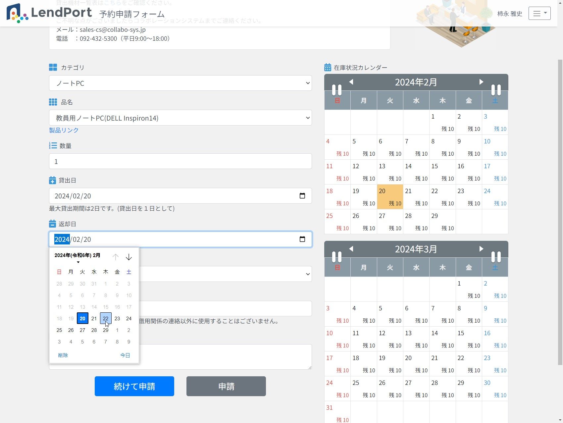Click the 在庫状況カレンダー calendar icon

[328, 68]
